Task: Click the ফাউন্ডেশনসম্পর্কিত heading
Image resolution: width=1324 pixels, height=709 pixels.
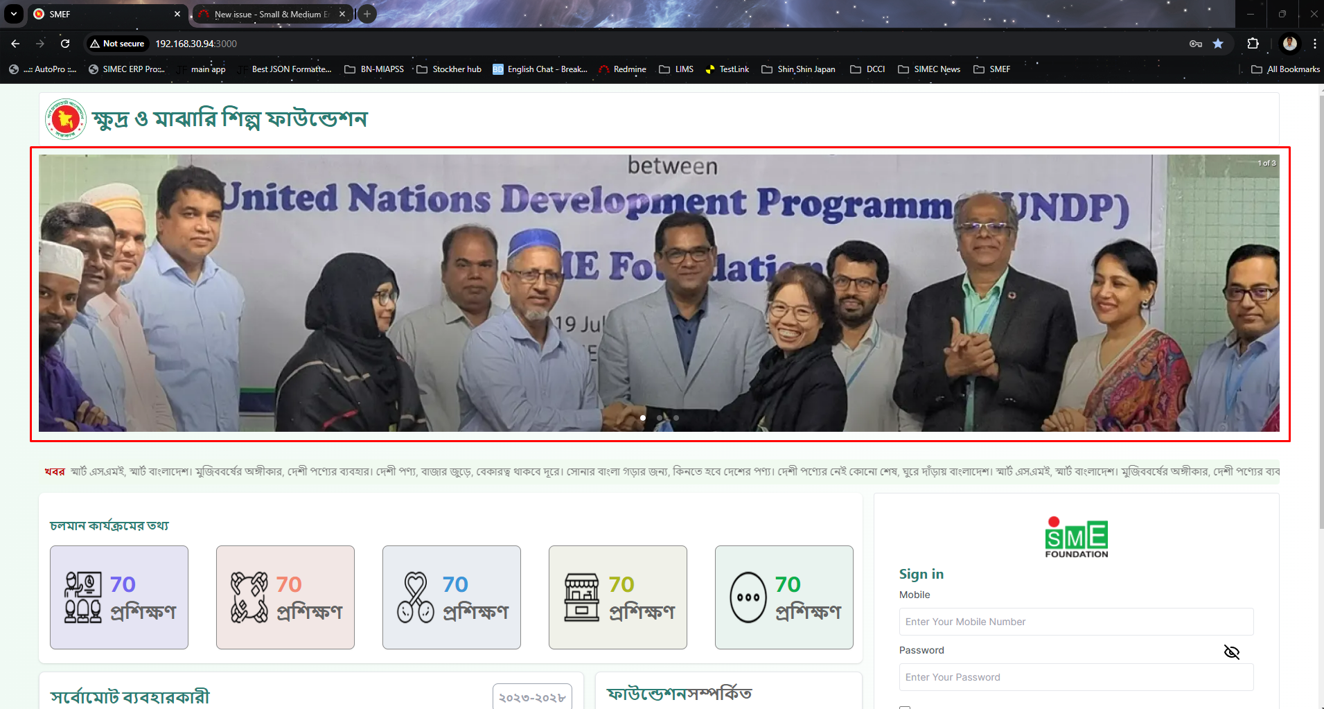Action: pos(680,694)
